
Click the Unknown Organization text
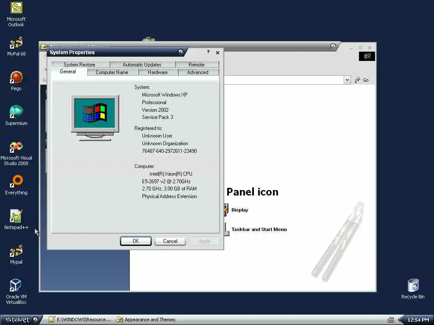pos(165,143)
